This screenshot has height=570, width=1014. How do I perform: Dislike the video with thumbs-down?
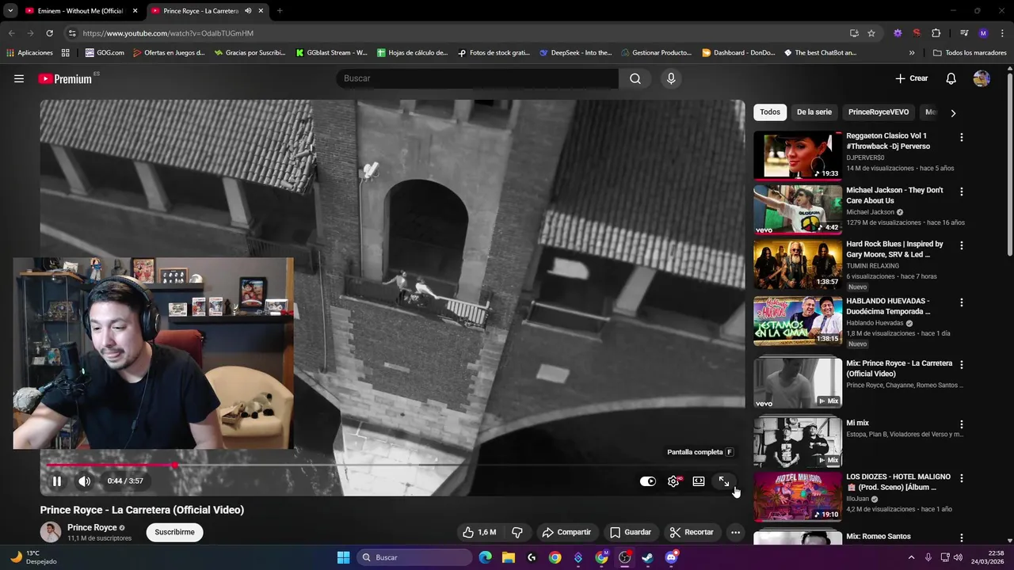pos(517,532)
